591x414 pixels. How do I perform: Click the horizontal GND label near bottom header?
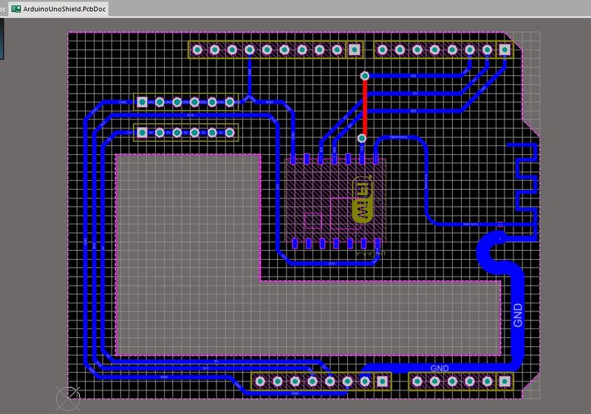(x=439, y=368)
